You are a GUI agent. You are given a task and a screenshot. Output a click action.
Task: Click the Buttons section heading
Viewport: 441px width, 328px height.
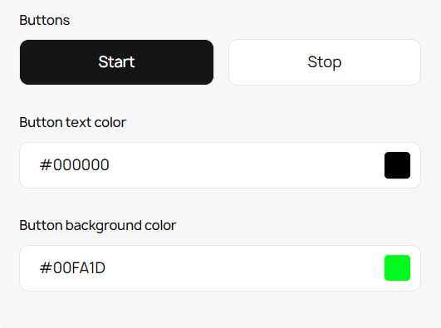(45, 20)
